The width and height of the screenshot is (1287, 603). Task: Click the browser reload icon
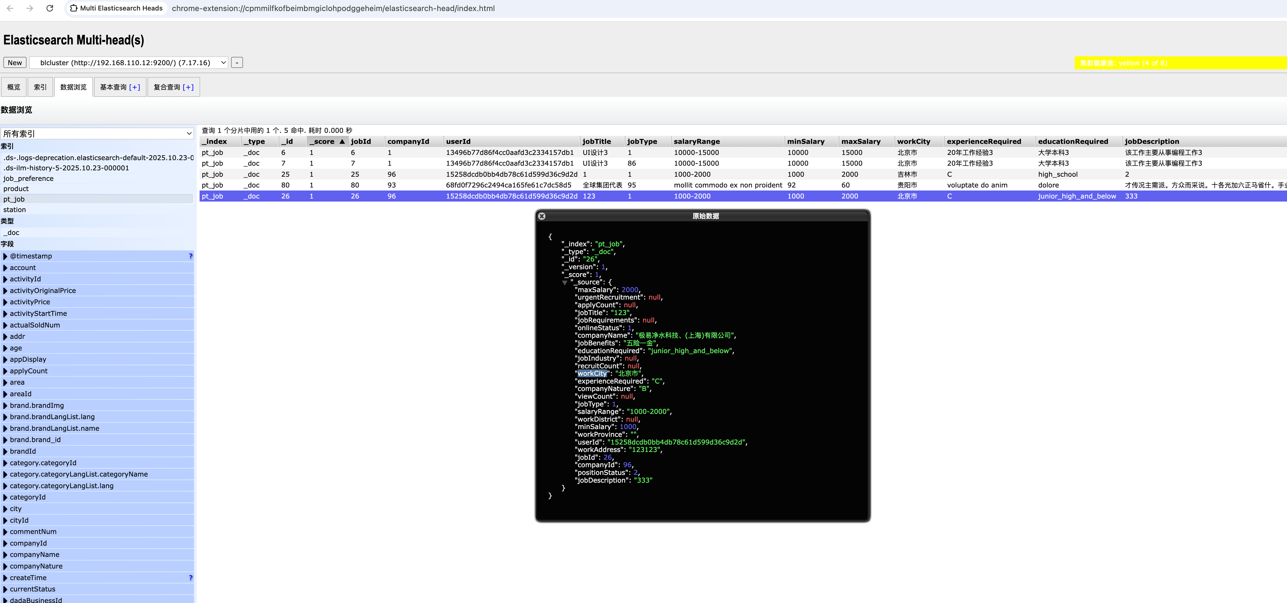tap(49, 9)
